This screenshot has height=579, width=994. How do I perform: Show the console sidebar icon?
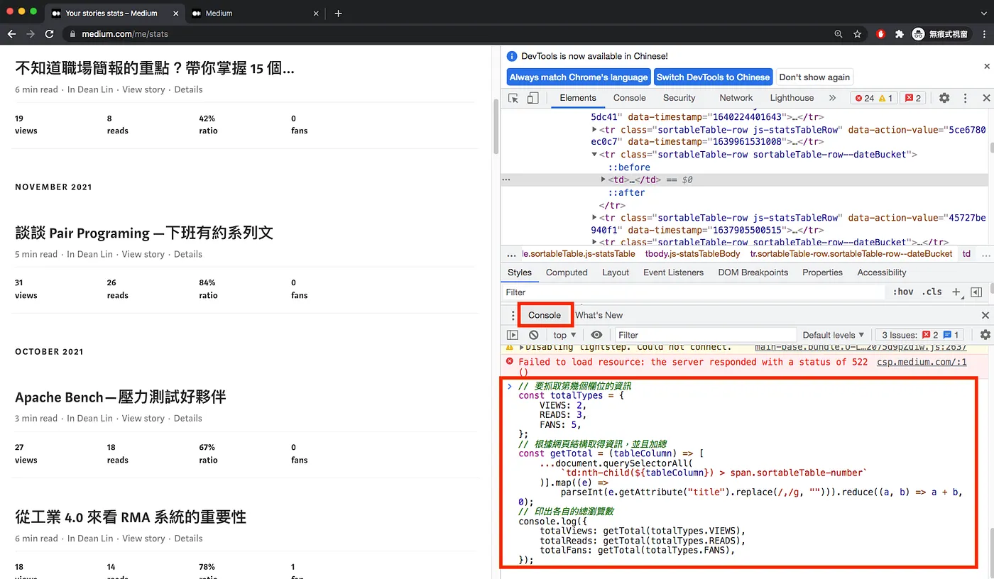coord(513,335)
